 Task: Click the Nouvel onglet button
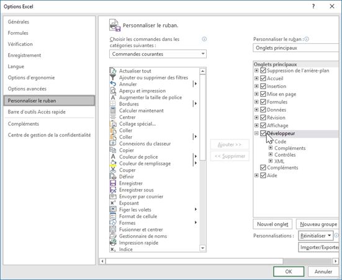pyautogui.click(x=272, y=224)
